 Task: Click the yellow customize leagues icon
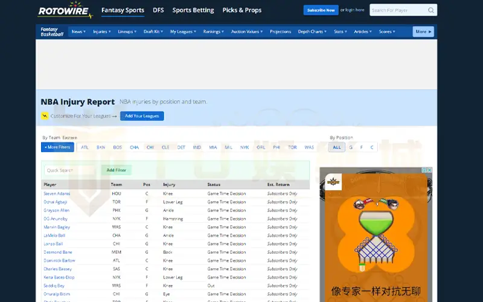pos(45,116)
